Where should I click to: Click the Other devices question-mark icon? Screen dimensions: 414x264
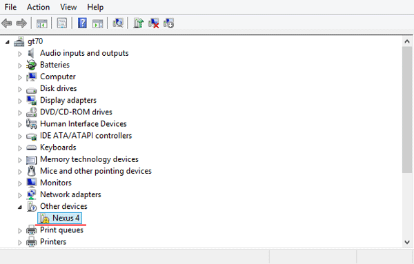(32, 207)
